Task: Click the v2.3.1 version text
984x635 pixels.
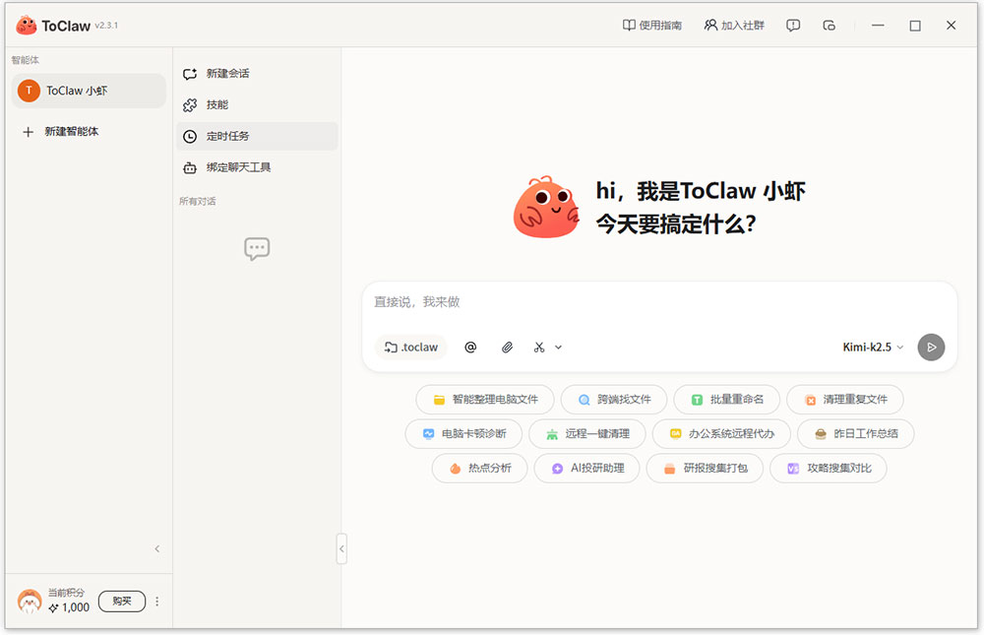Action: coord(106,26)
